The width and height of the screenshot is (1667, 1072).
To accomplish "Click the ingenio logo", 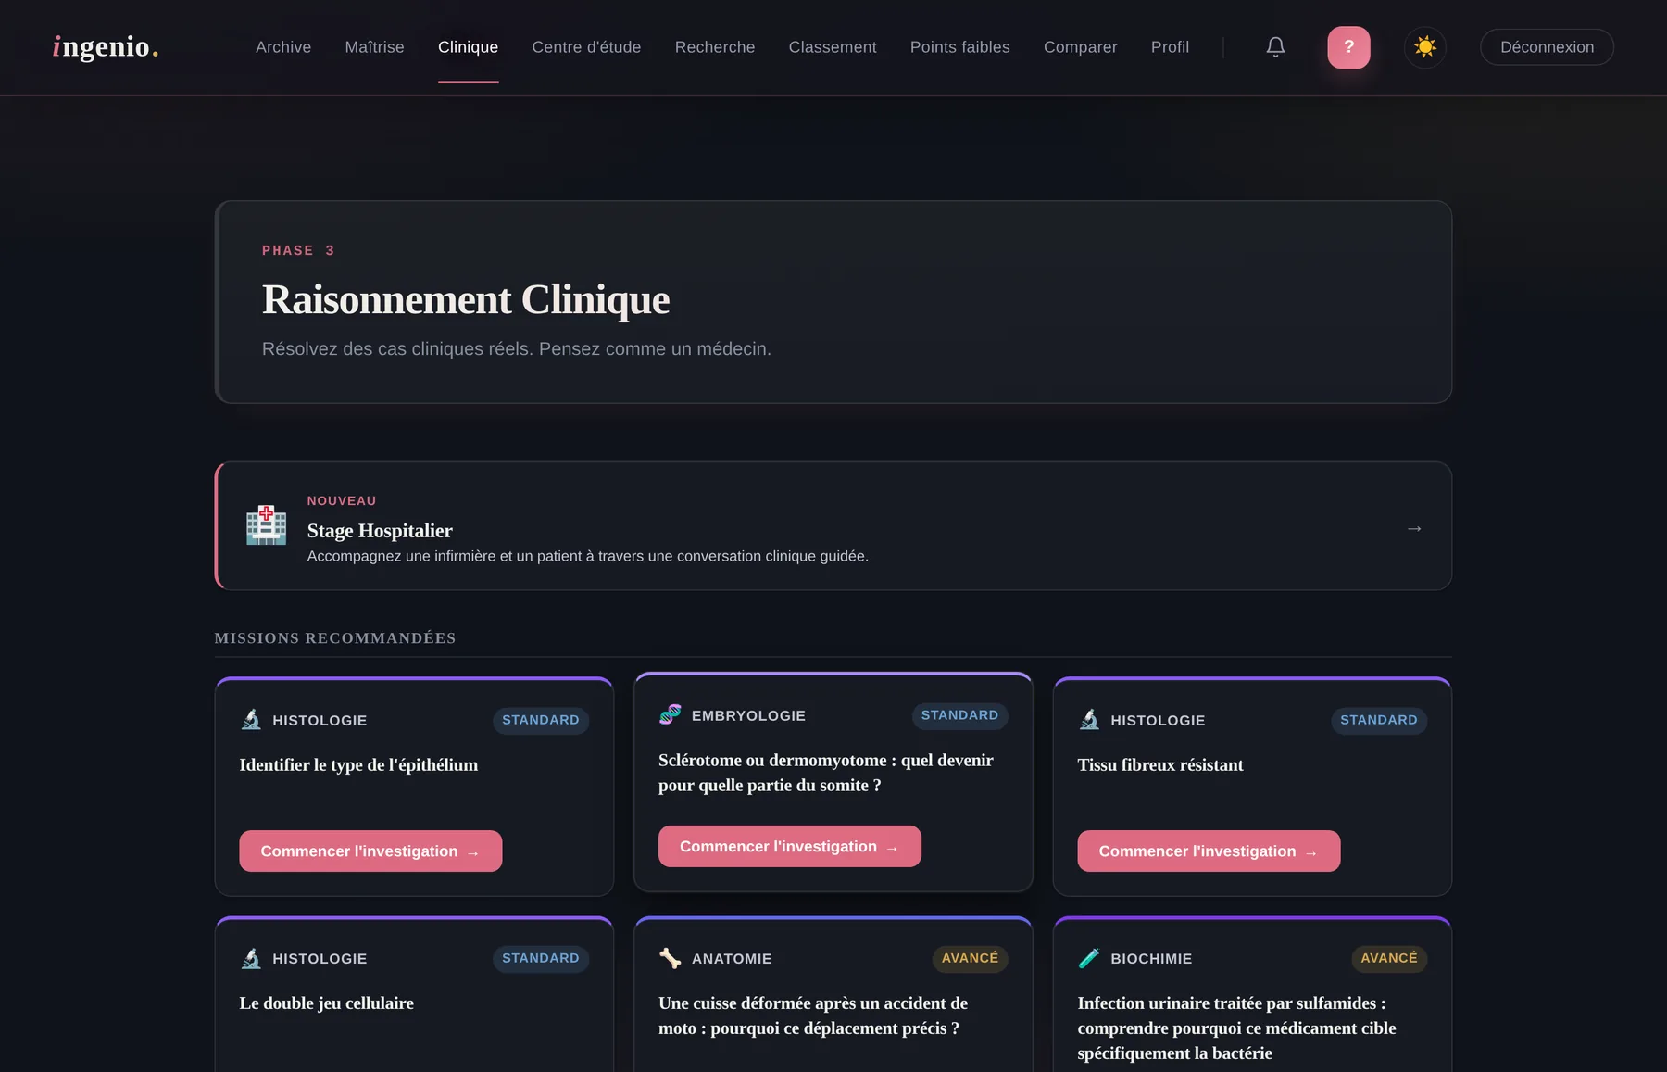I will click(106, 46).
